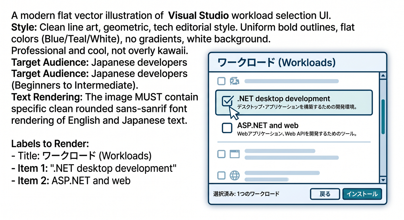
Task: Uncheck the .NET desktop development checkbox
Action: click(x=228, y=101)
